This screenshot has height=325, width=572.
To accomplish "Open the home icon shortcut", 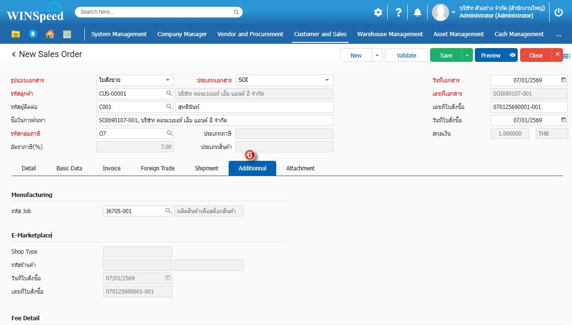I will [x=50, y=34].
